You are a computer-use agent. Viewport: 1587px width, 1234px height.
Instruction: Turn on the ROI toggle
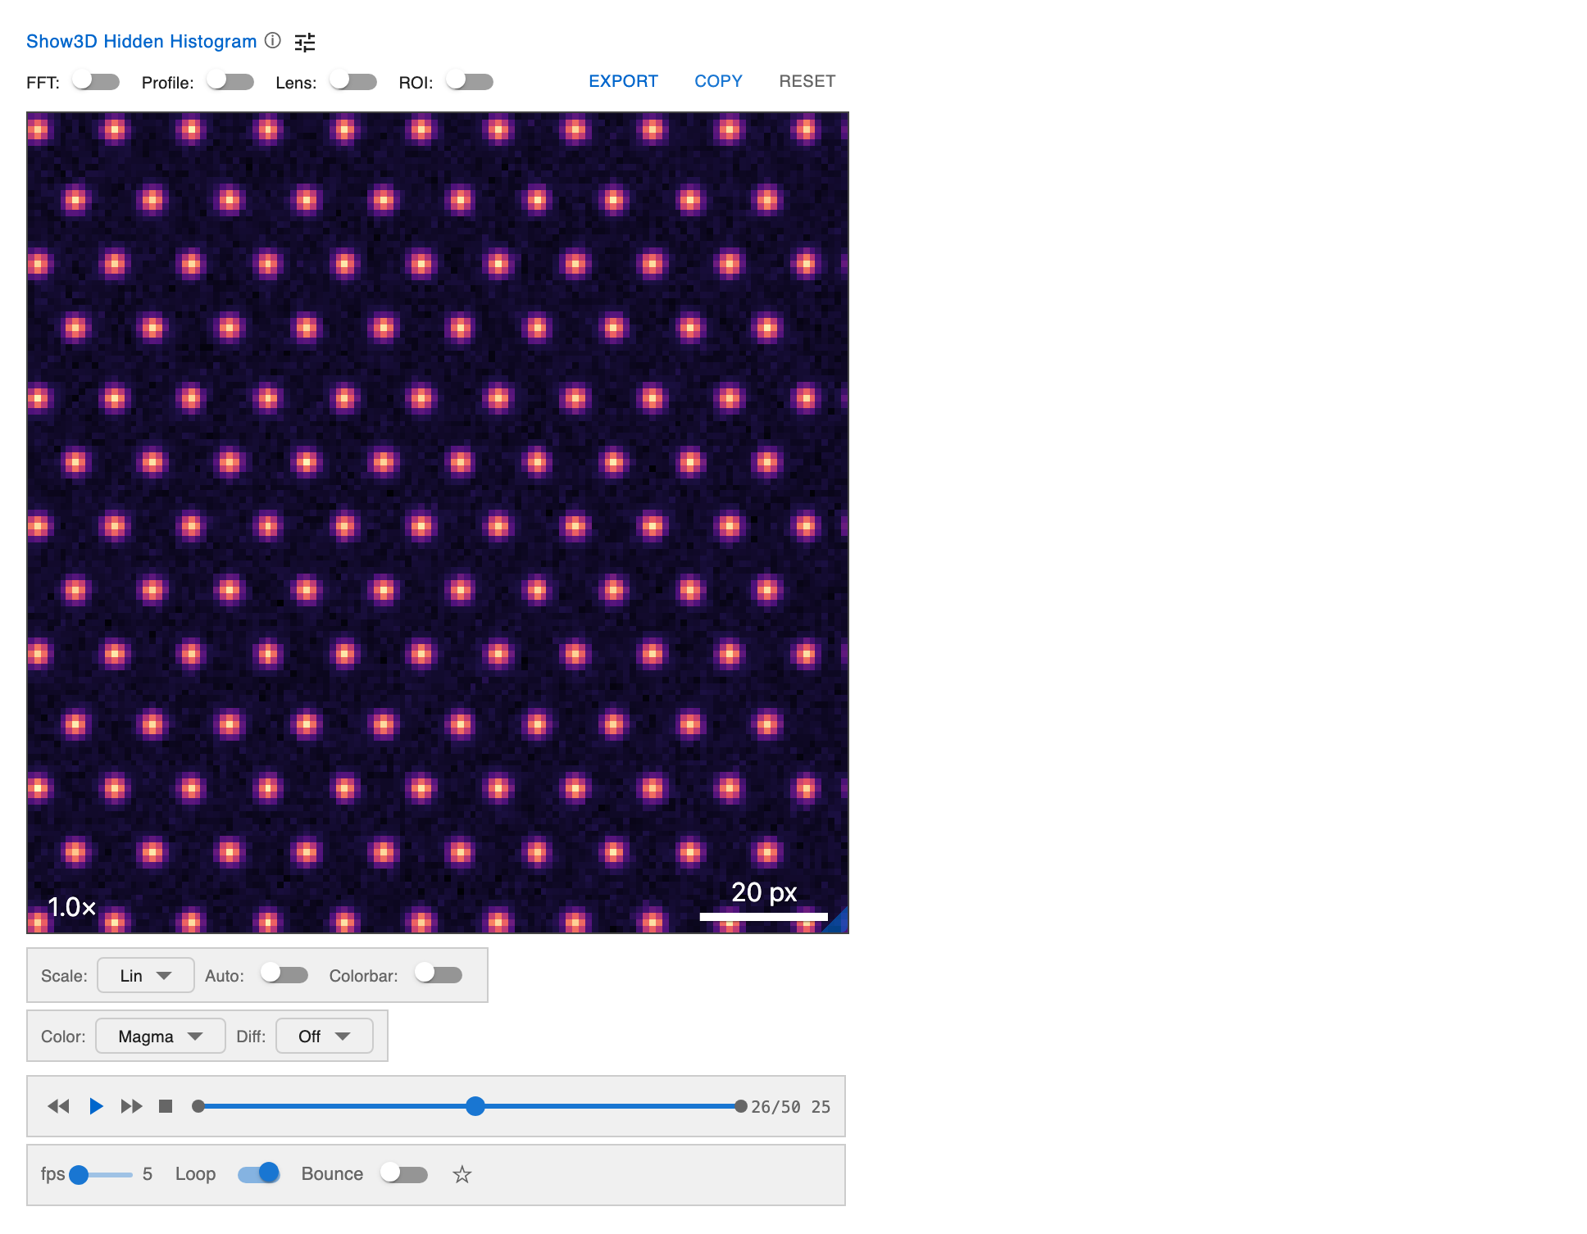[x=469, y=81]
